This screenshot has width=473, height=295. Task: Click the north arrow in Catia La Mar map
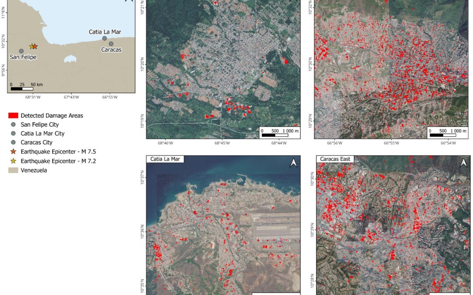(293, 163)
